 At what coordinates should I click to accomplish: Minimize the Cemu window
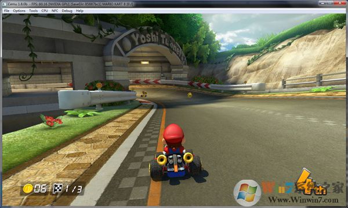pos(323,3)
